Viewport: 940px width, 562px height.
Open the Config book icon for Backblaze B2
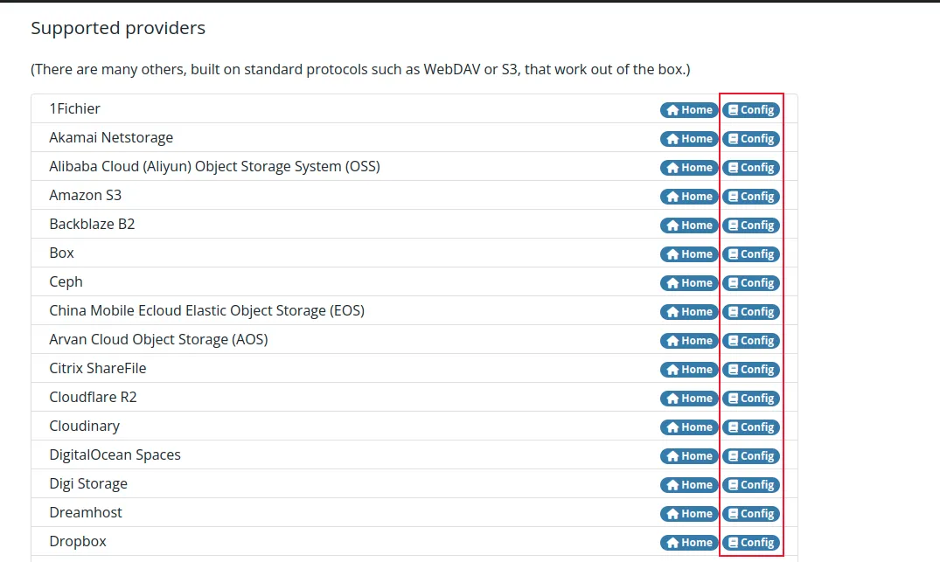734,225
